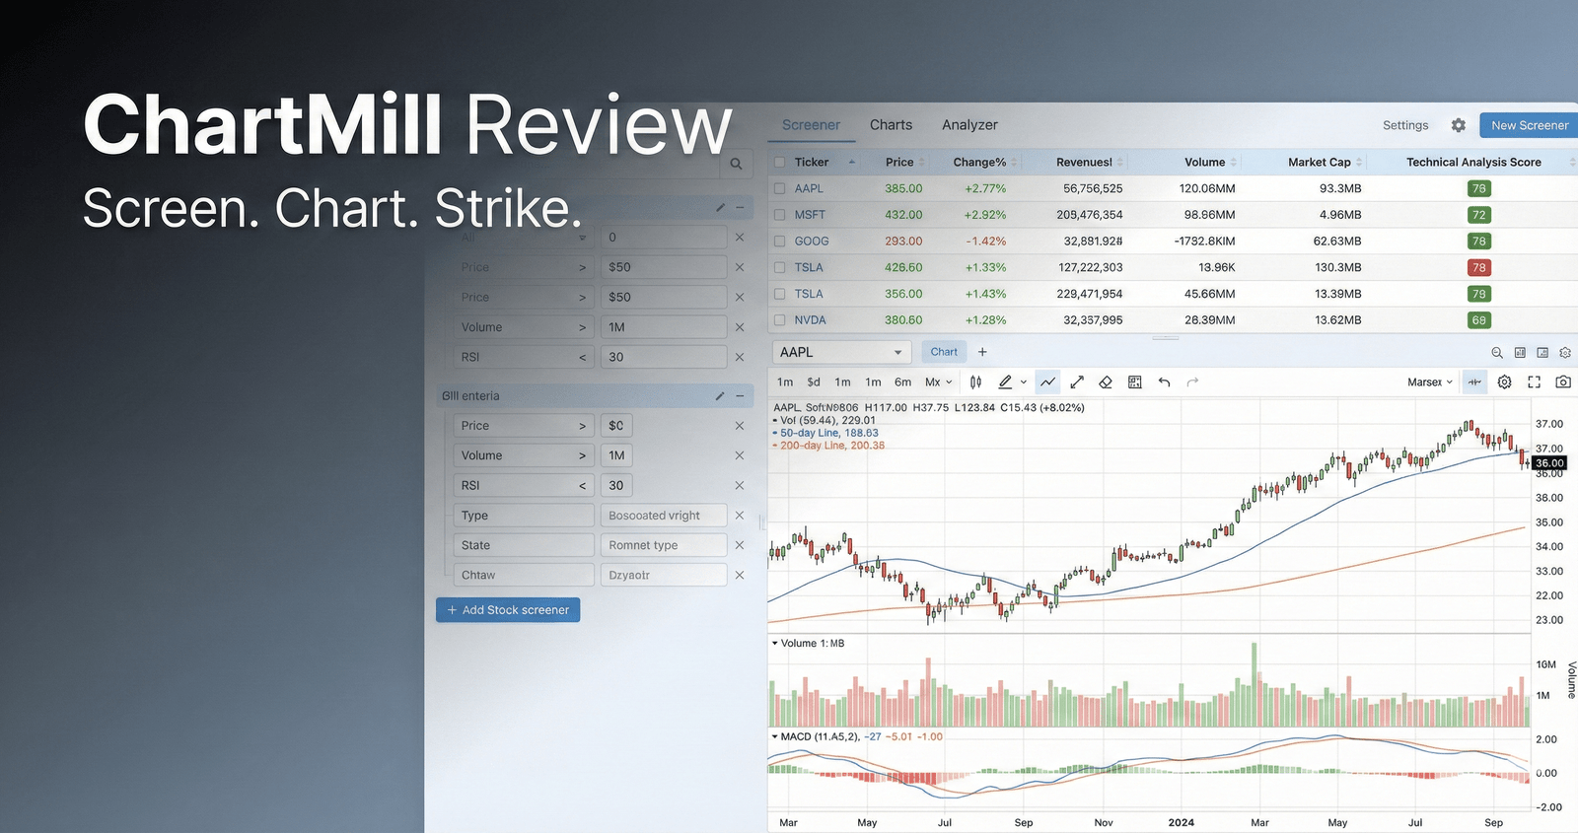Remove the Volume > 1M row in Glll enteria

click(x=740, y=455)
